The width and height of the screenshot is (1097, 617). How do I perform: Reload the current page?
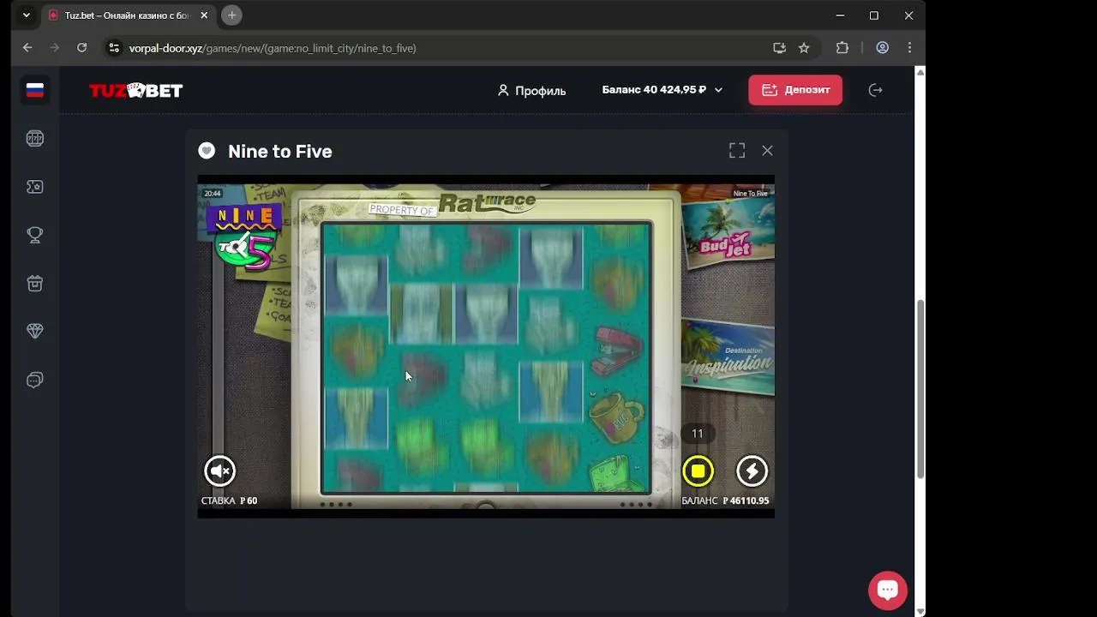(81, 48)
